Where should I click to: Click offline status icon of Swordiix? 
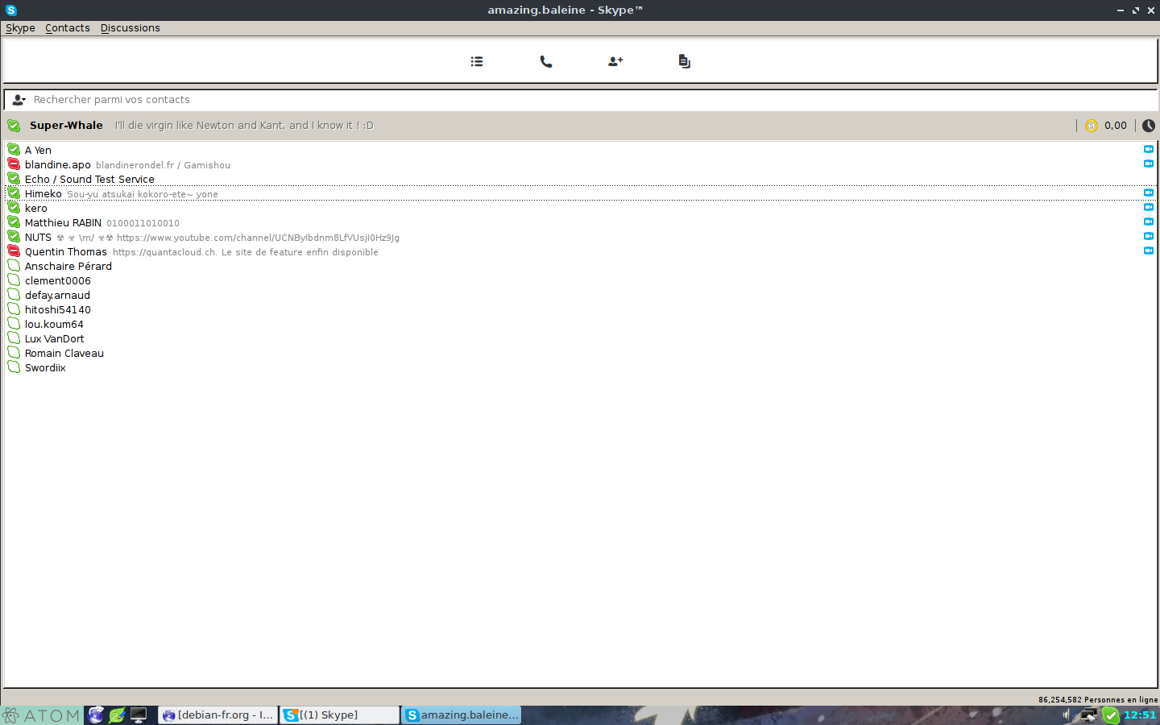tap(14, 367)
